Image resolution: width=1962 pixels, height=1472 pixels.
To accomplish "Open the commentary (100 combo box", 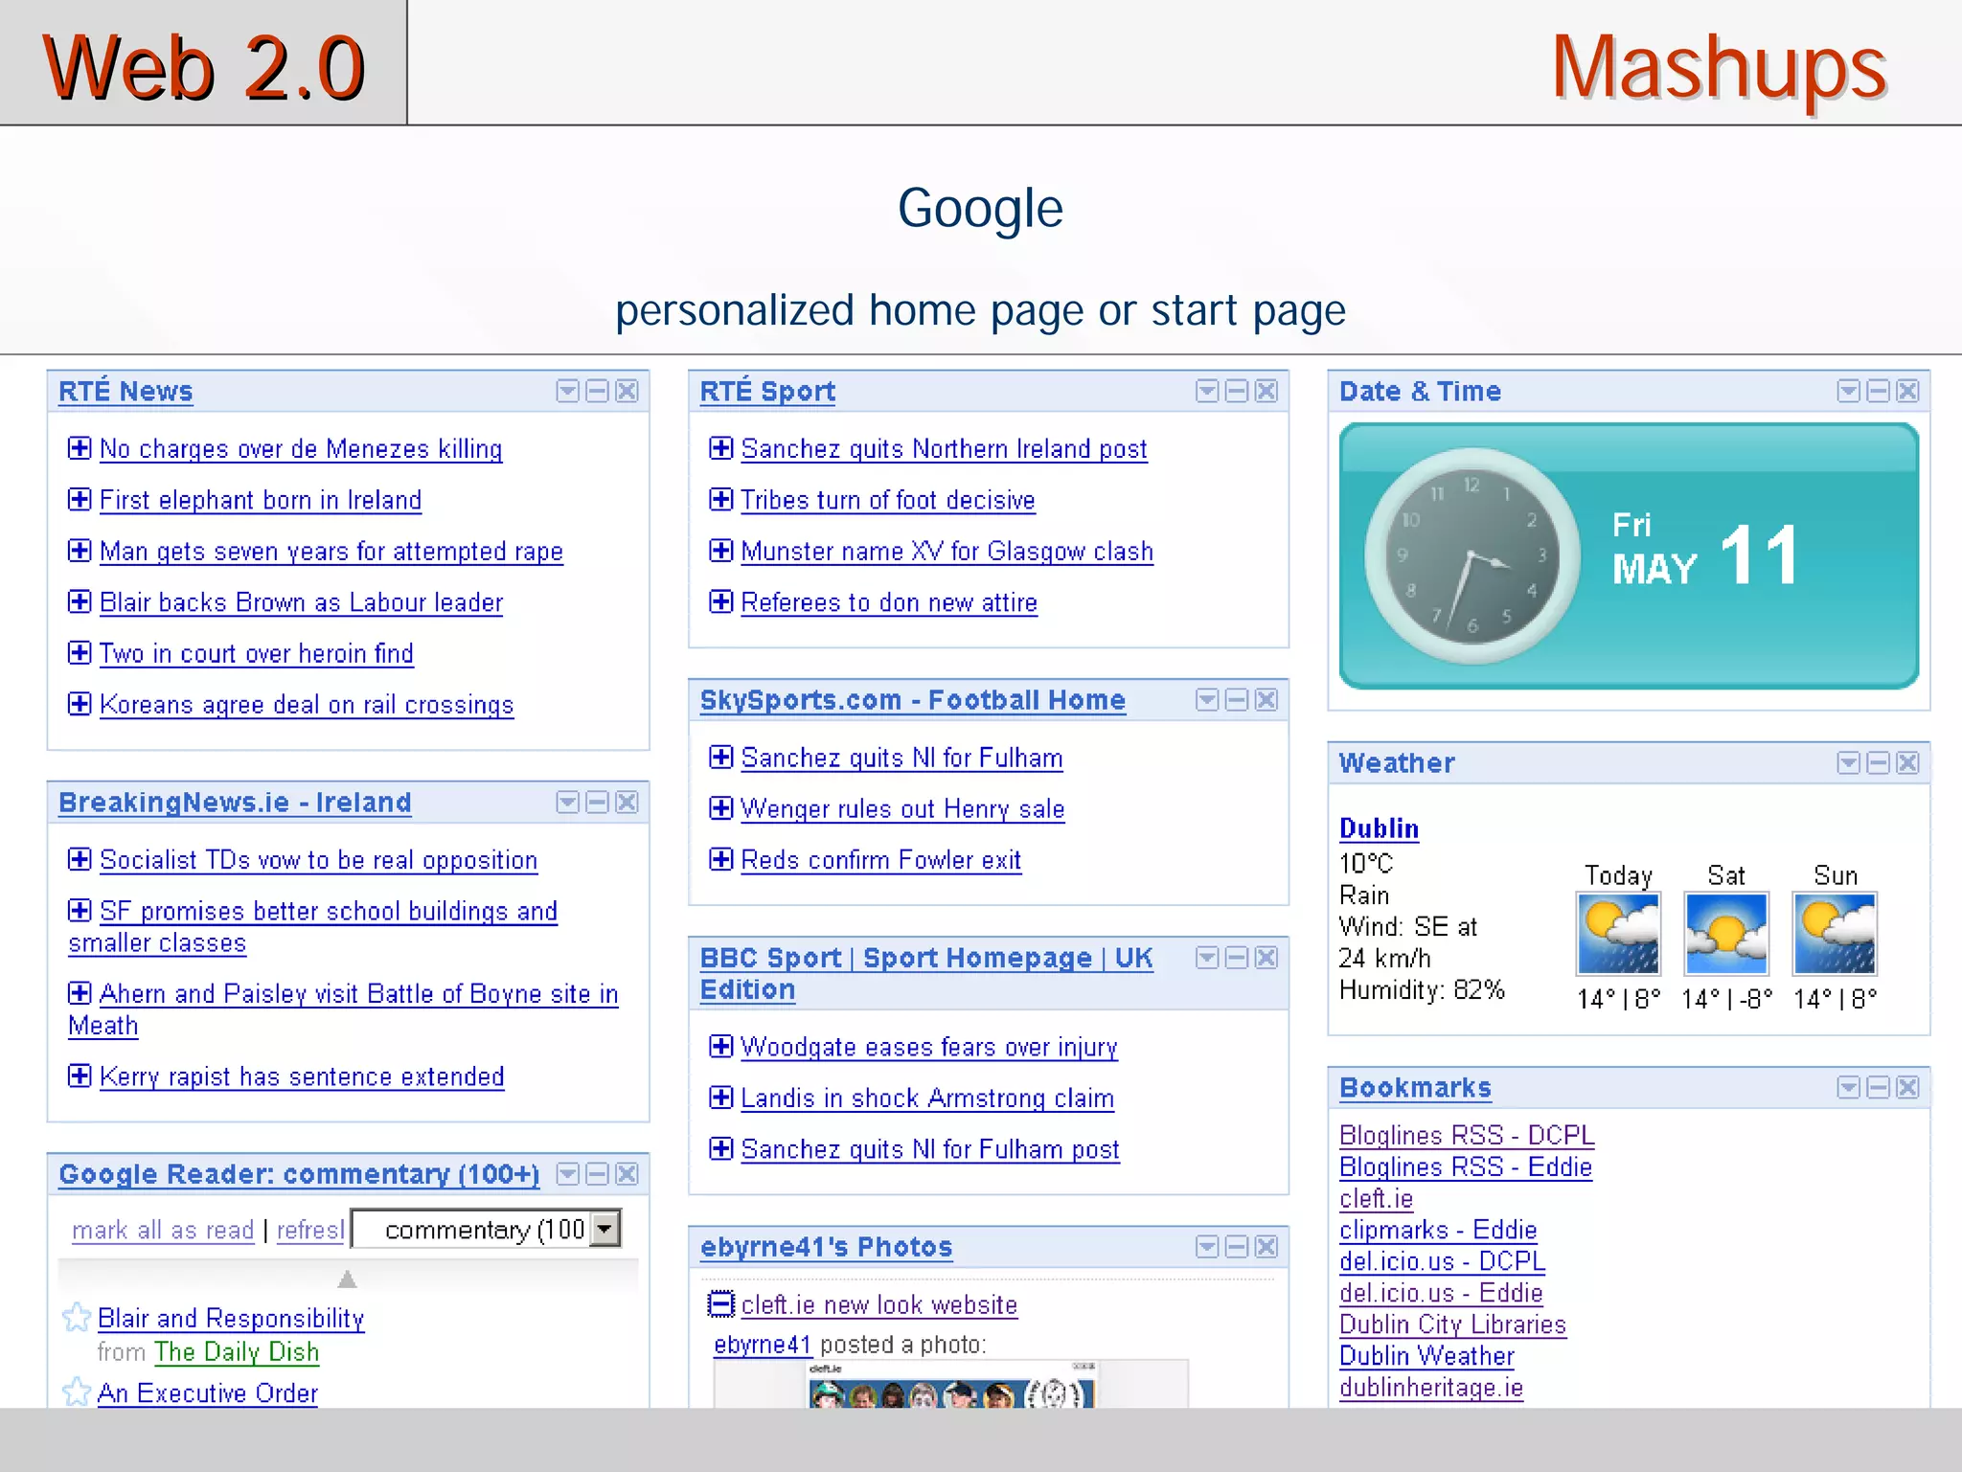I will [x=605, y=1229].
